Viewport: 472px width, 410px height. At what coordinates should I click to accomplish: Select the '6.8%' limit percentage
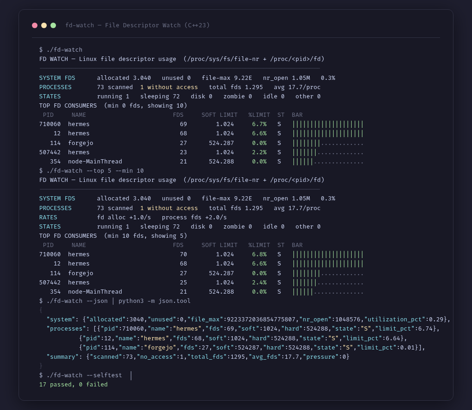click(x=259, y=254)
